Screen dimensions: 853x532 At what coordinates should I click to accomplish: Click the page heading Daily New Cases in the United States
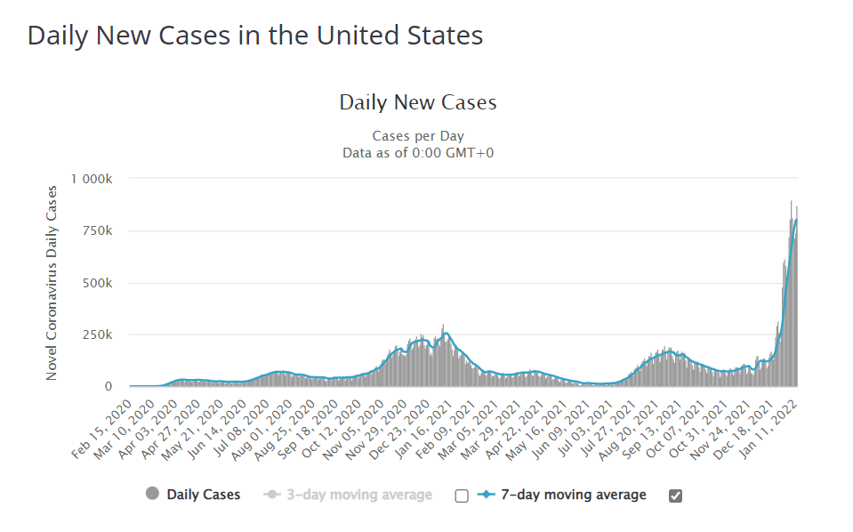tap(255, 36)
